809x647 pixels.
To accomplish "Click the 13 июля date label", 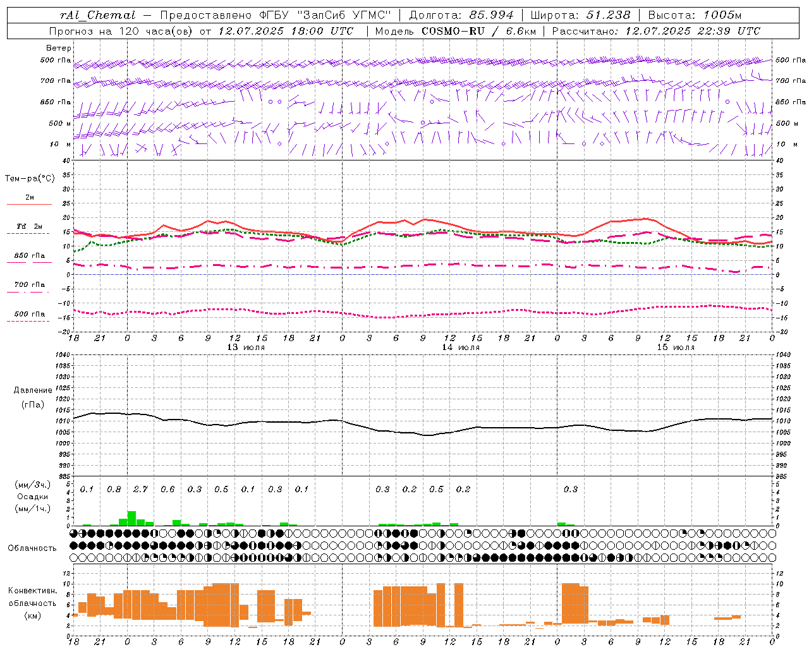I will point(246,348).
